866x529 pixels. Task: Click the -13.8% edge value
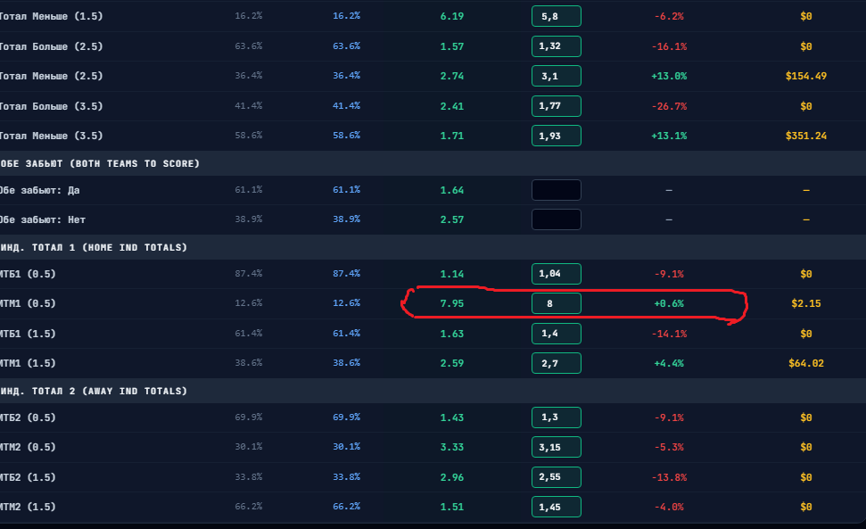(669, 477)
